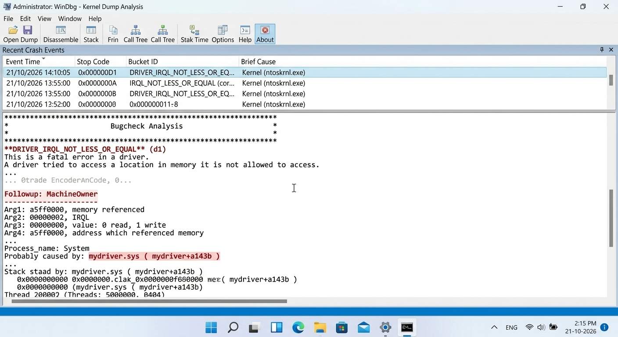Viewport: 618px width, 337px height.
Task: Open the Window menu
Action: 70,18
